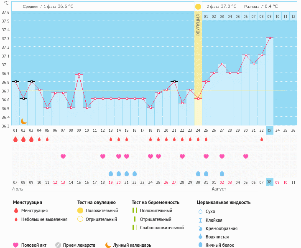The width and height of the screenshot is (301, 248).
Task: Click the vertical ОВУЛЯЦИЯ column label
Action: [198, 25]
